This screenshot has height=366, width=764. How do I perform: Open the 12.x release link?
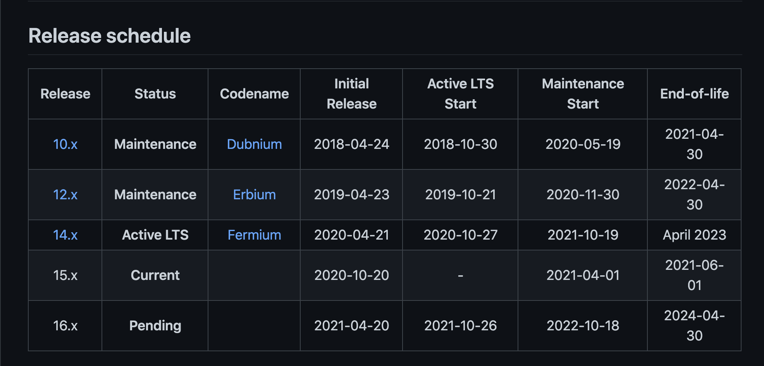[65, 195]
